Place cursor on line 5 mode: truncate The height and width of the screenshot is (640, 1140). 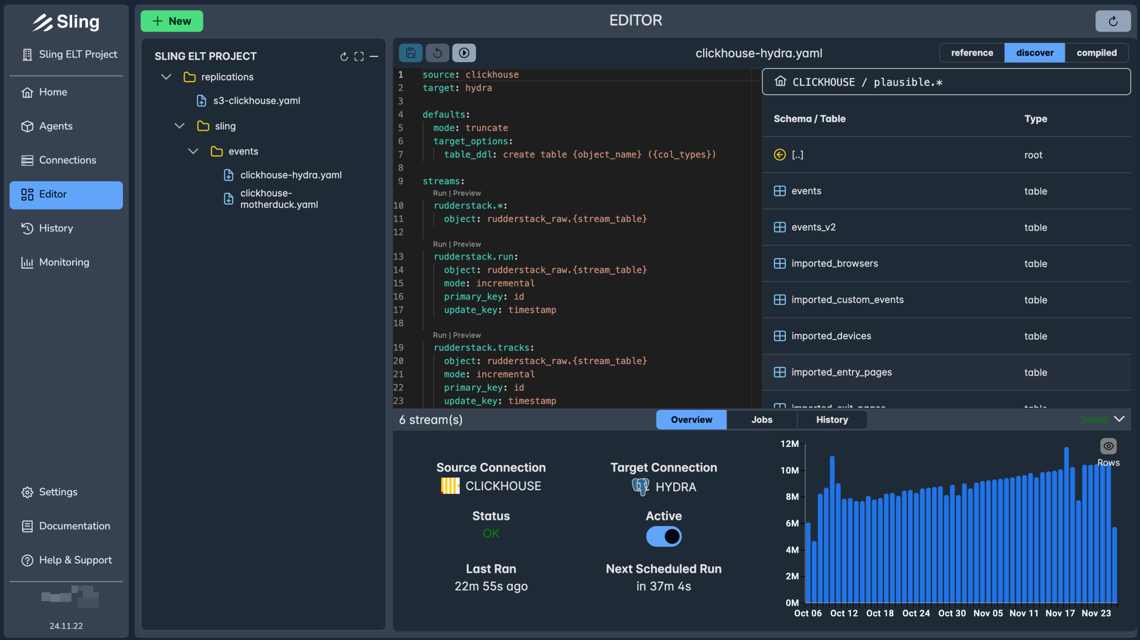point(471,128)
